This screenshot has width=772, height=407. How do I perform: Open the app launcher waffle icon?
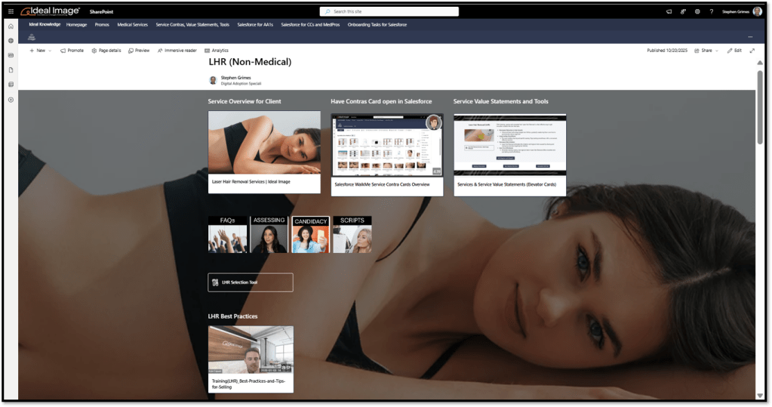coord(11,11)
